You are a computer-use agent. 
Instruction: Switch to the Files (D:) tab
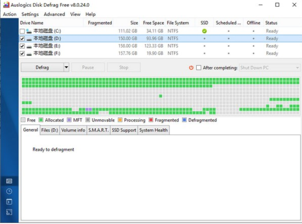coord(50,130)
